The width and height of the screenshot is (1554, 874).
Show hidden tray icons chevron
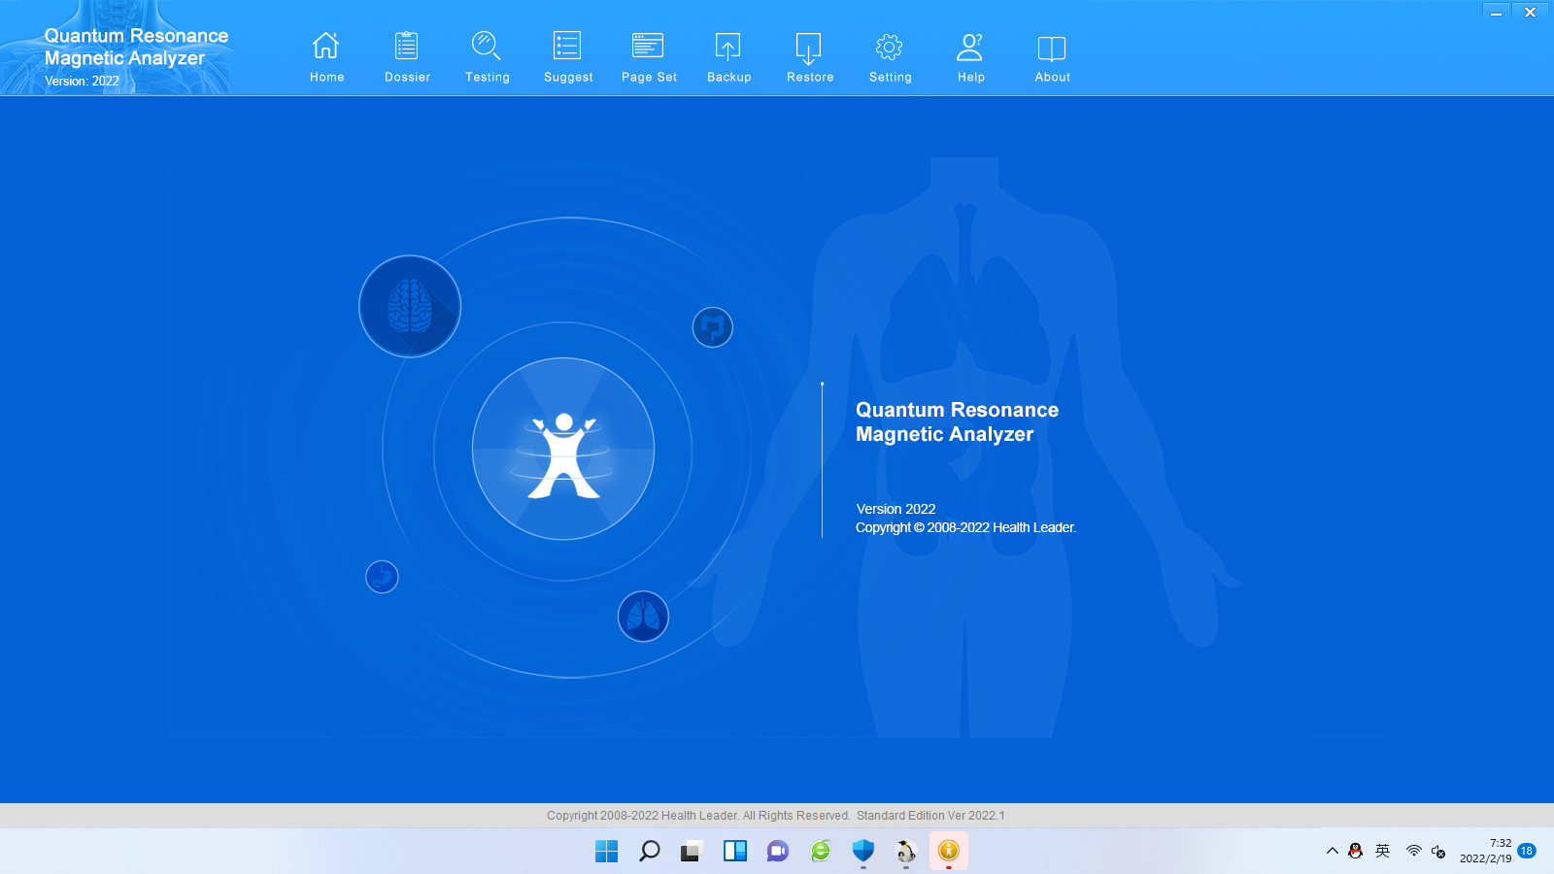point(1333,852)
